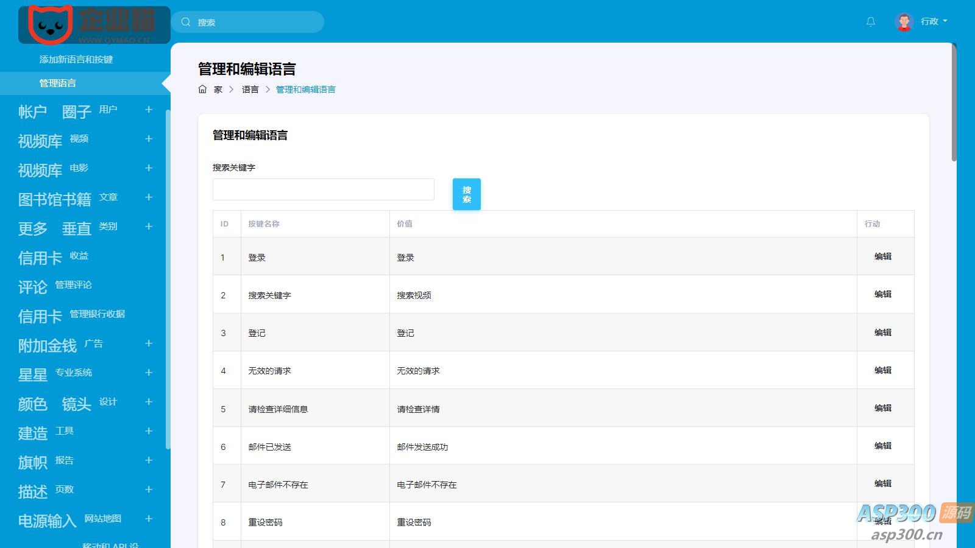This screenshot has width=975, height=548.
Task: Click the magnifier icon in search bar
Action: click(186, 22)
